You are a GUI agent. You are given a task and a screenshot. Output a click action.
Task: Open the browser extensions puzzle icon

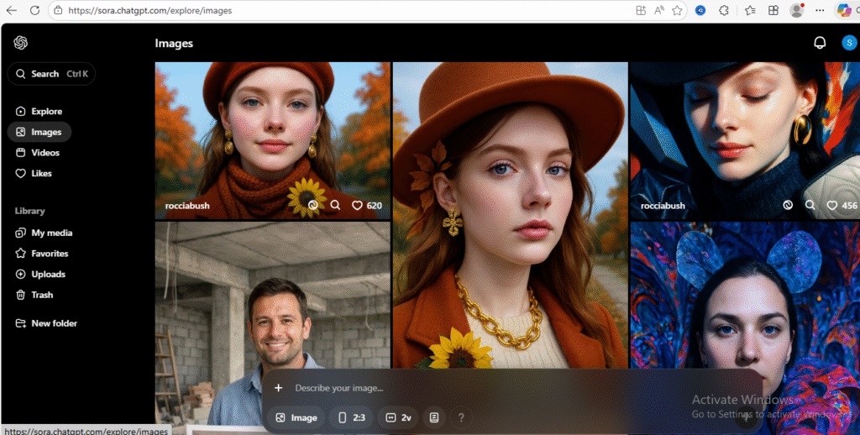(x=723, y=11)
